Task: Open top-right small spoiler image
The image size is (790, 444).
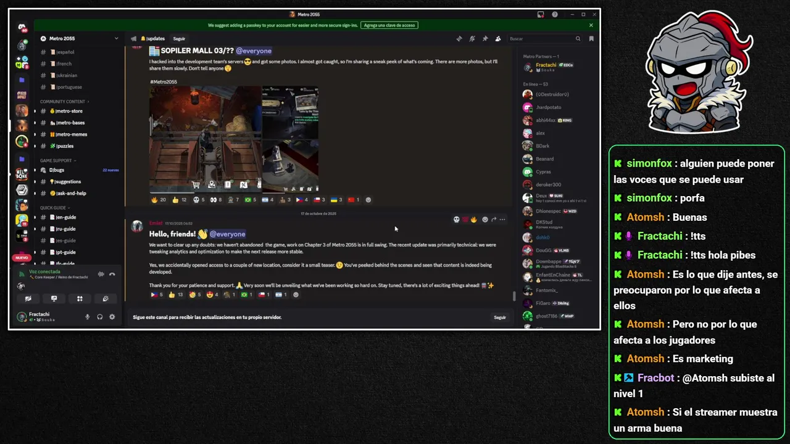Action: point(290,112)
